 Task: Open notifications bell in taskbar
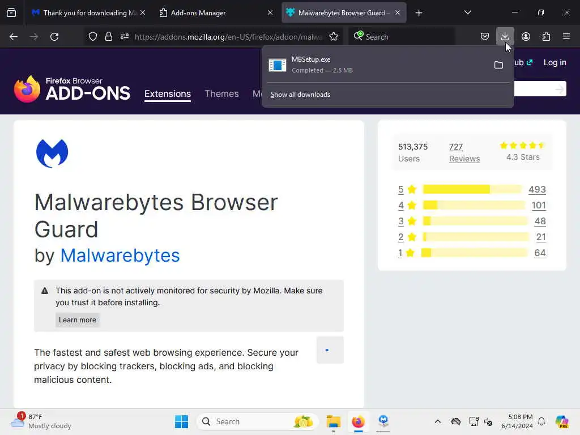coord(541,421)
